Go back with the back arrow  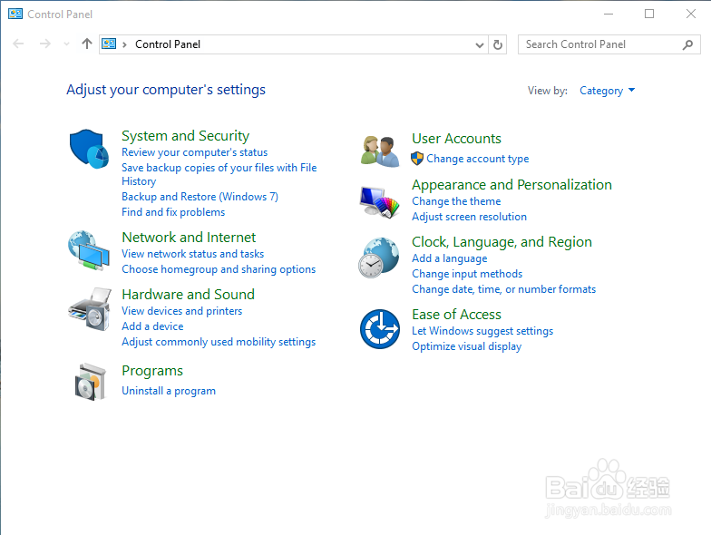tap(18, 44)
